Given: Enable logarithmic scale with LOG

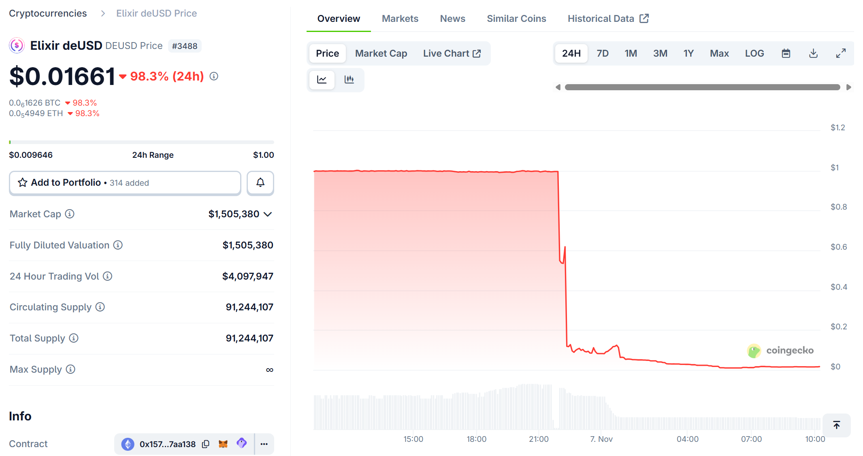Looking at the screenshot, I should tap(754, 53).
